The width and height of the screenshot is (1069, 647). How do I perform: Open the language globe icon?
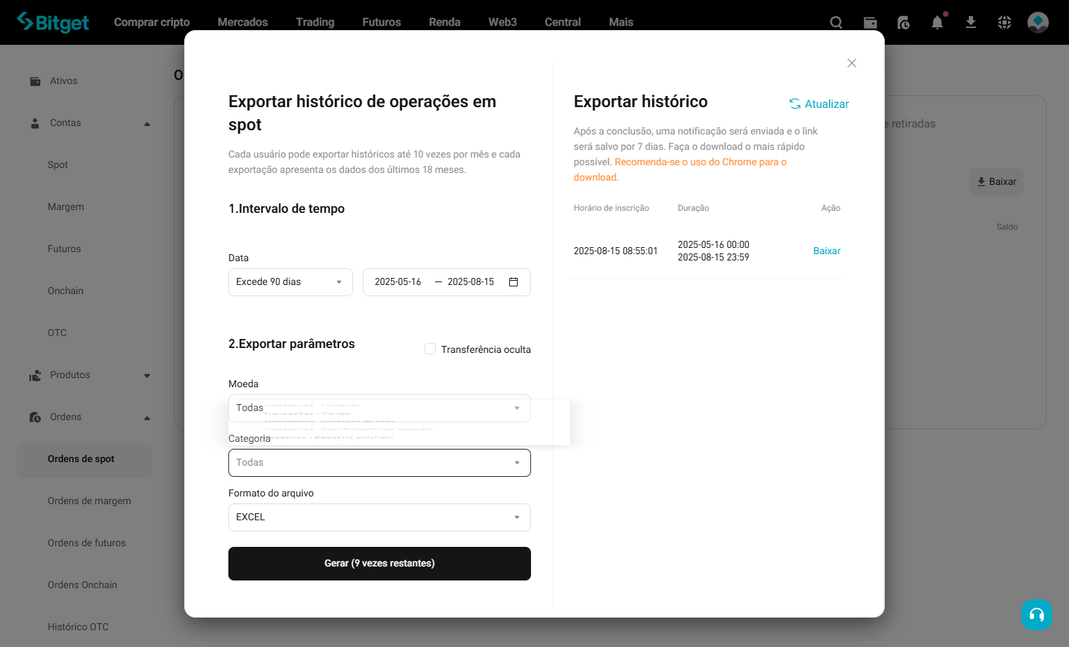point(1005,22)
